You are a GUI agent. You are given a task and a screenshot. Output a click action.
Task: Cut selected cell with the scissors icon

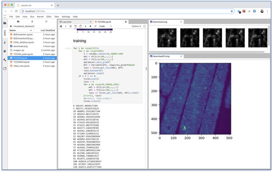click(x=70, y=26)
